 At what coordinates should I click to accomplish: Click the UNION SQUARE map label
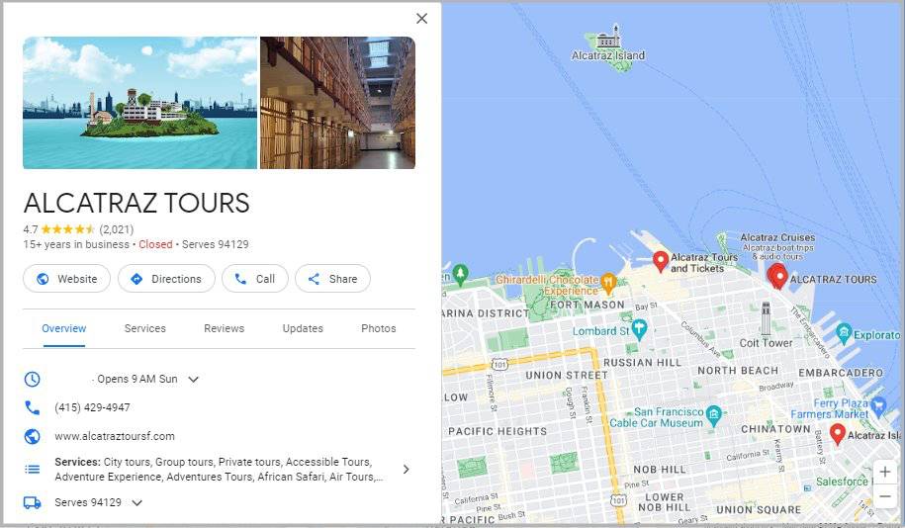tap(759, 509)
